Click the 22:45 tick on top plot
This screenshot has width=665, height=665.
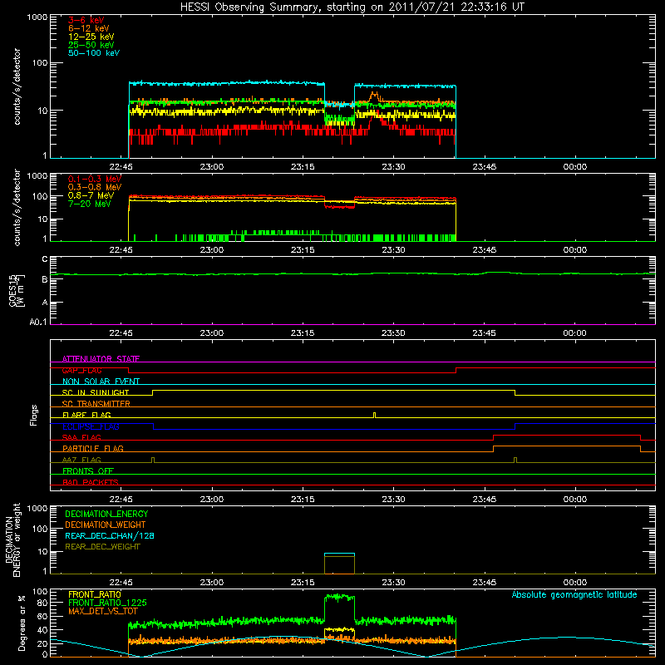point(121,167)
